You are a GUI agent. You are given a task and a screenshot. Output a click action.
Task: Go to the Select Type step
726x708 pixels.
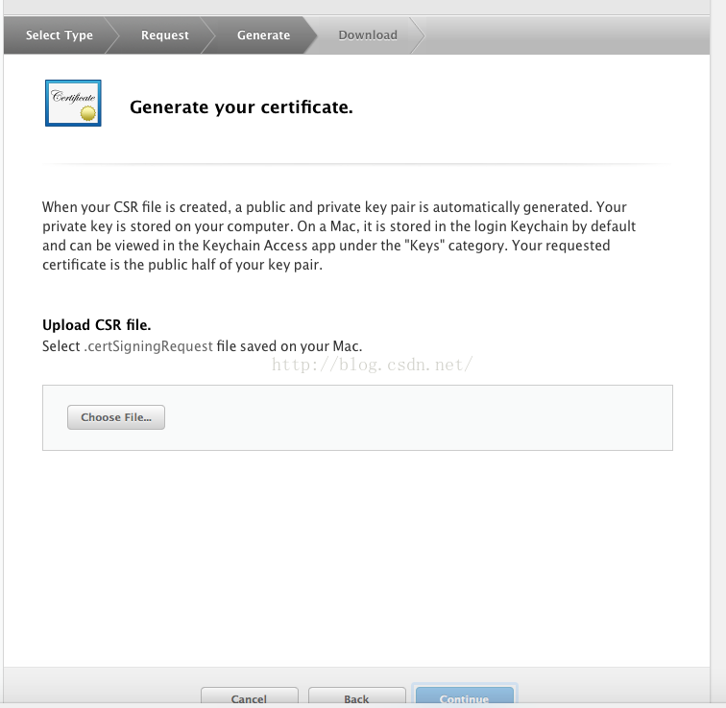(60, 35)
